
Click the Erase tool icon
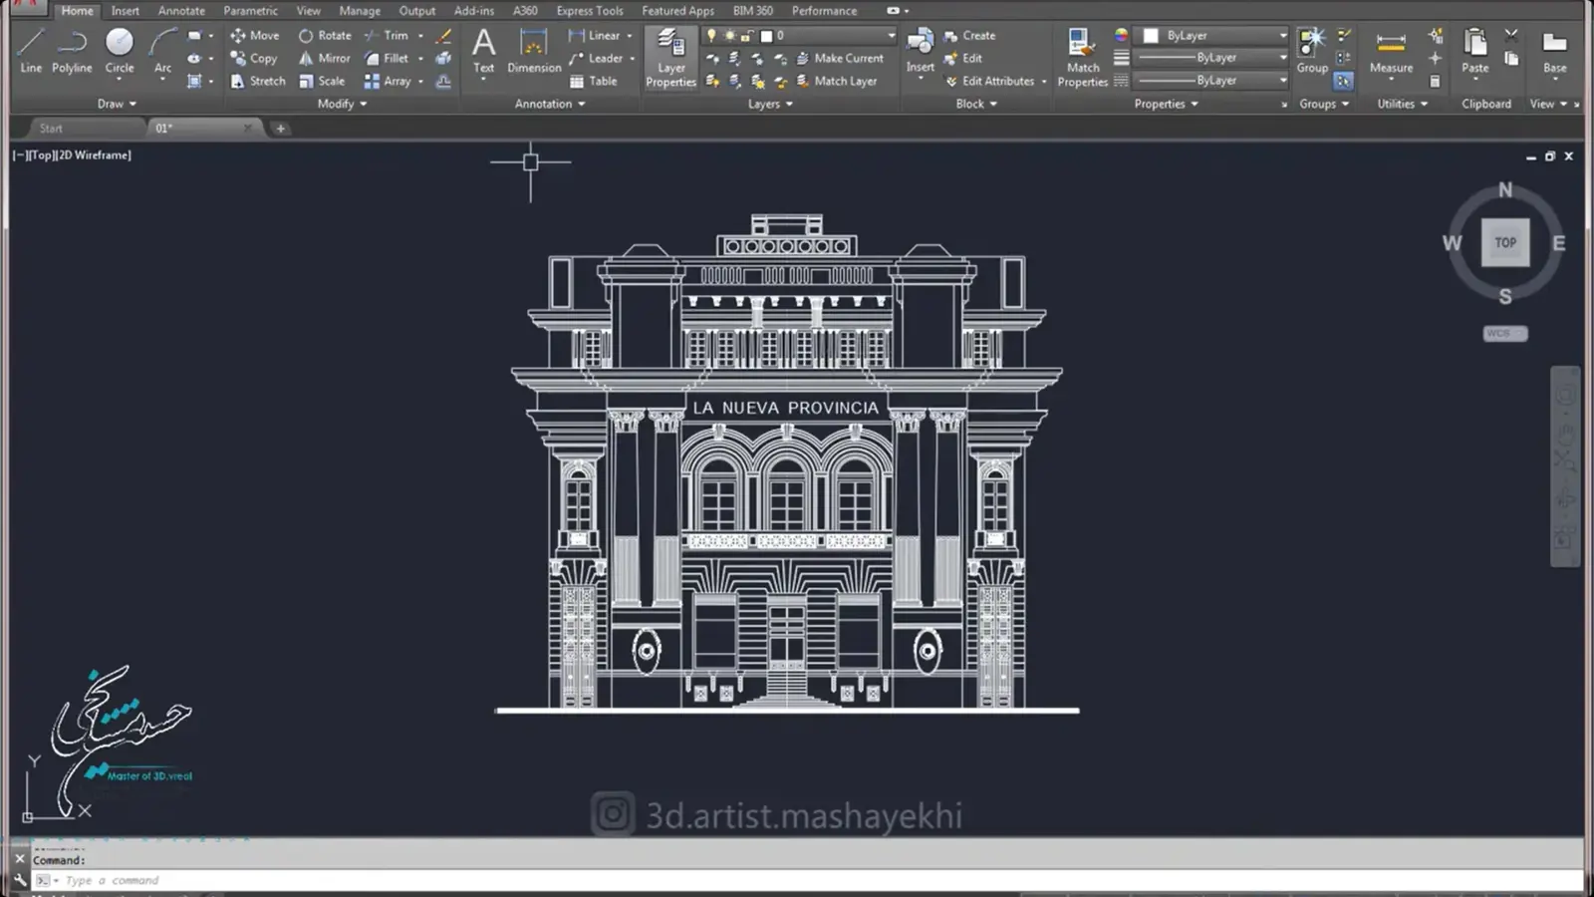444,35
